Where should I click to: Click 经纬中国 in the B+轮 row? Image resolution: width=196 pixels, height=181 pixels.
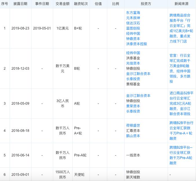point(133,34)
